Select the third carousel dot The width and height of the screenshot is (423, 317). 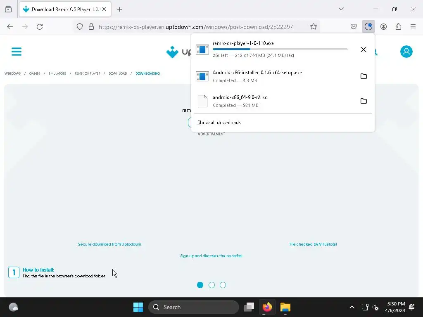tap(223, 285)
